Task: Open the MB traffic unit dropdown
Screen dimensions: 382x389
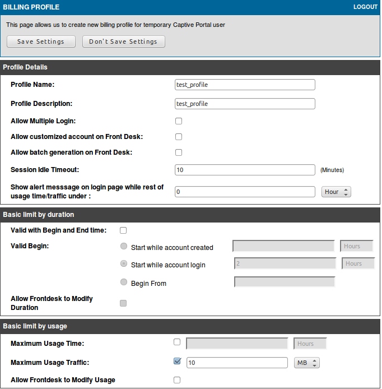Action: coord(306,363)
